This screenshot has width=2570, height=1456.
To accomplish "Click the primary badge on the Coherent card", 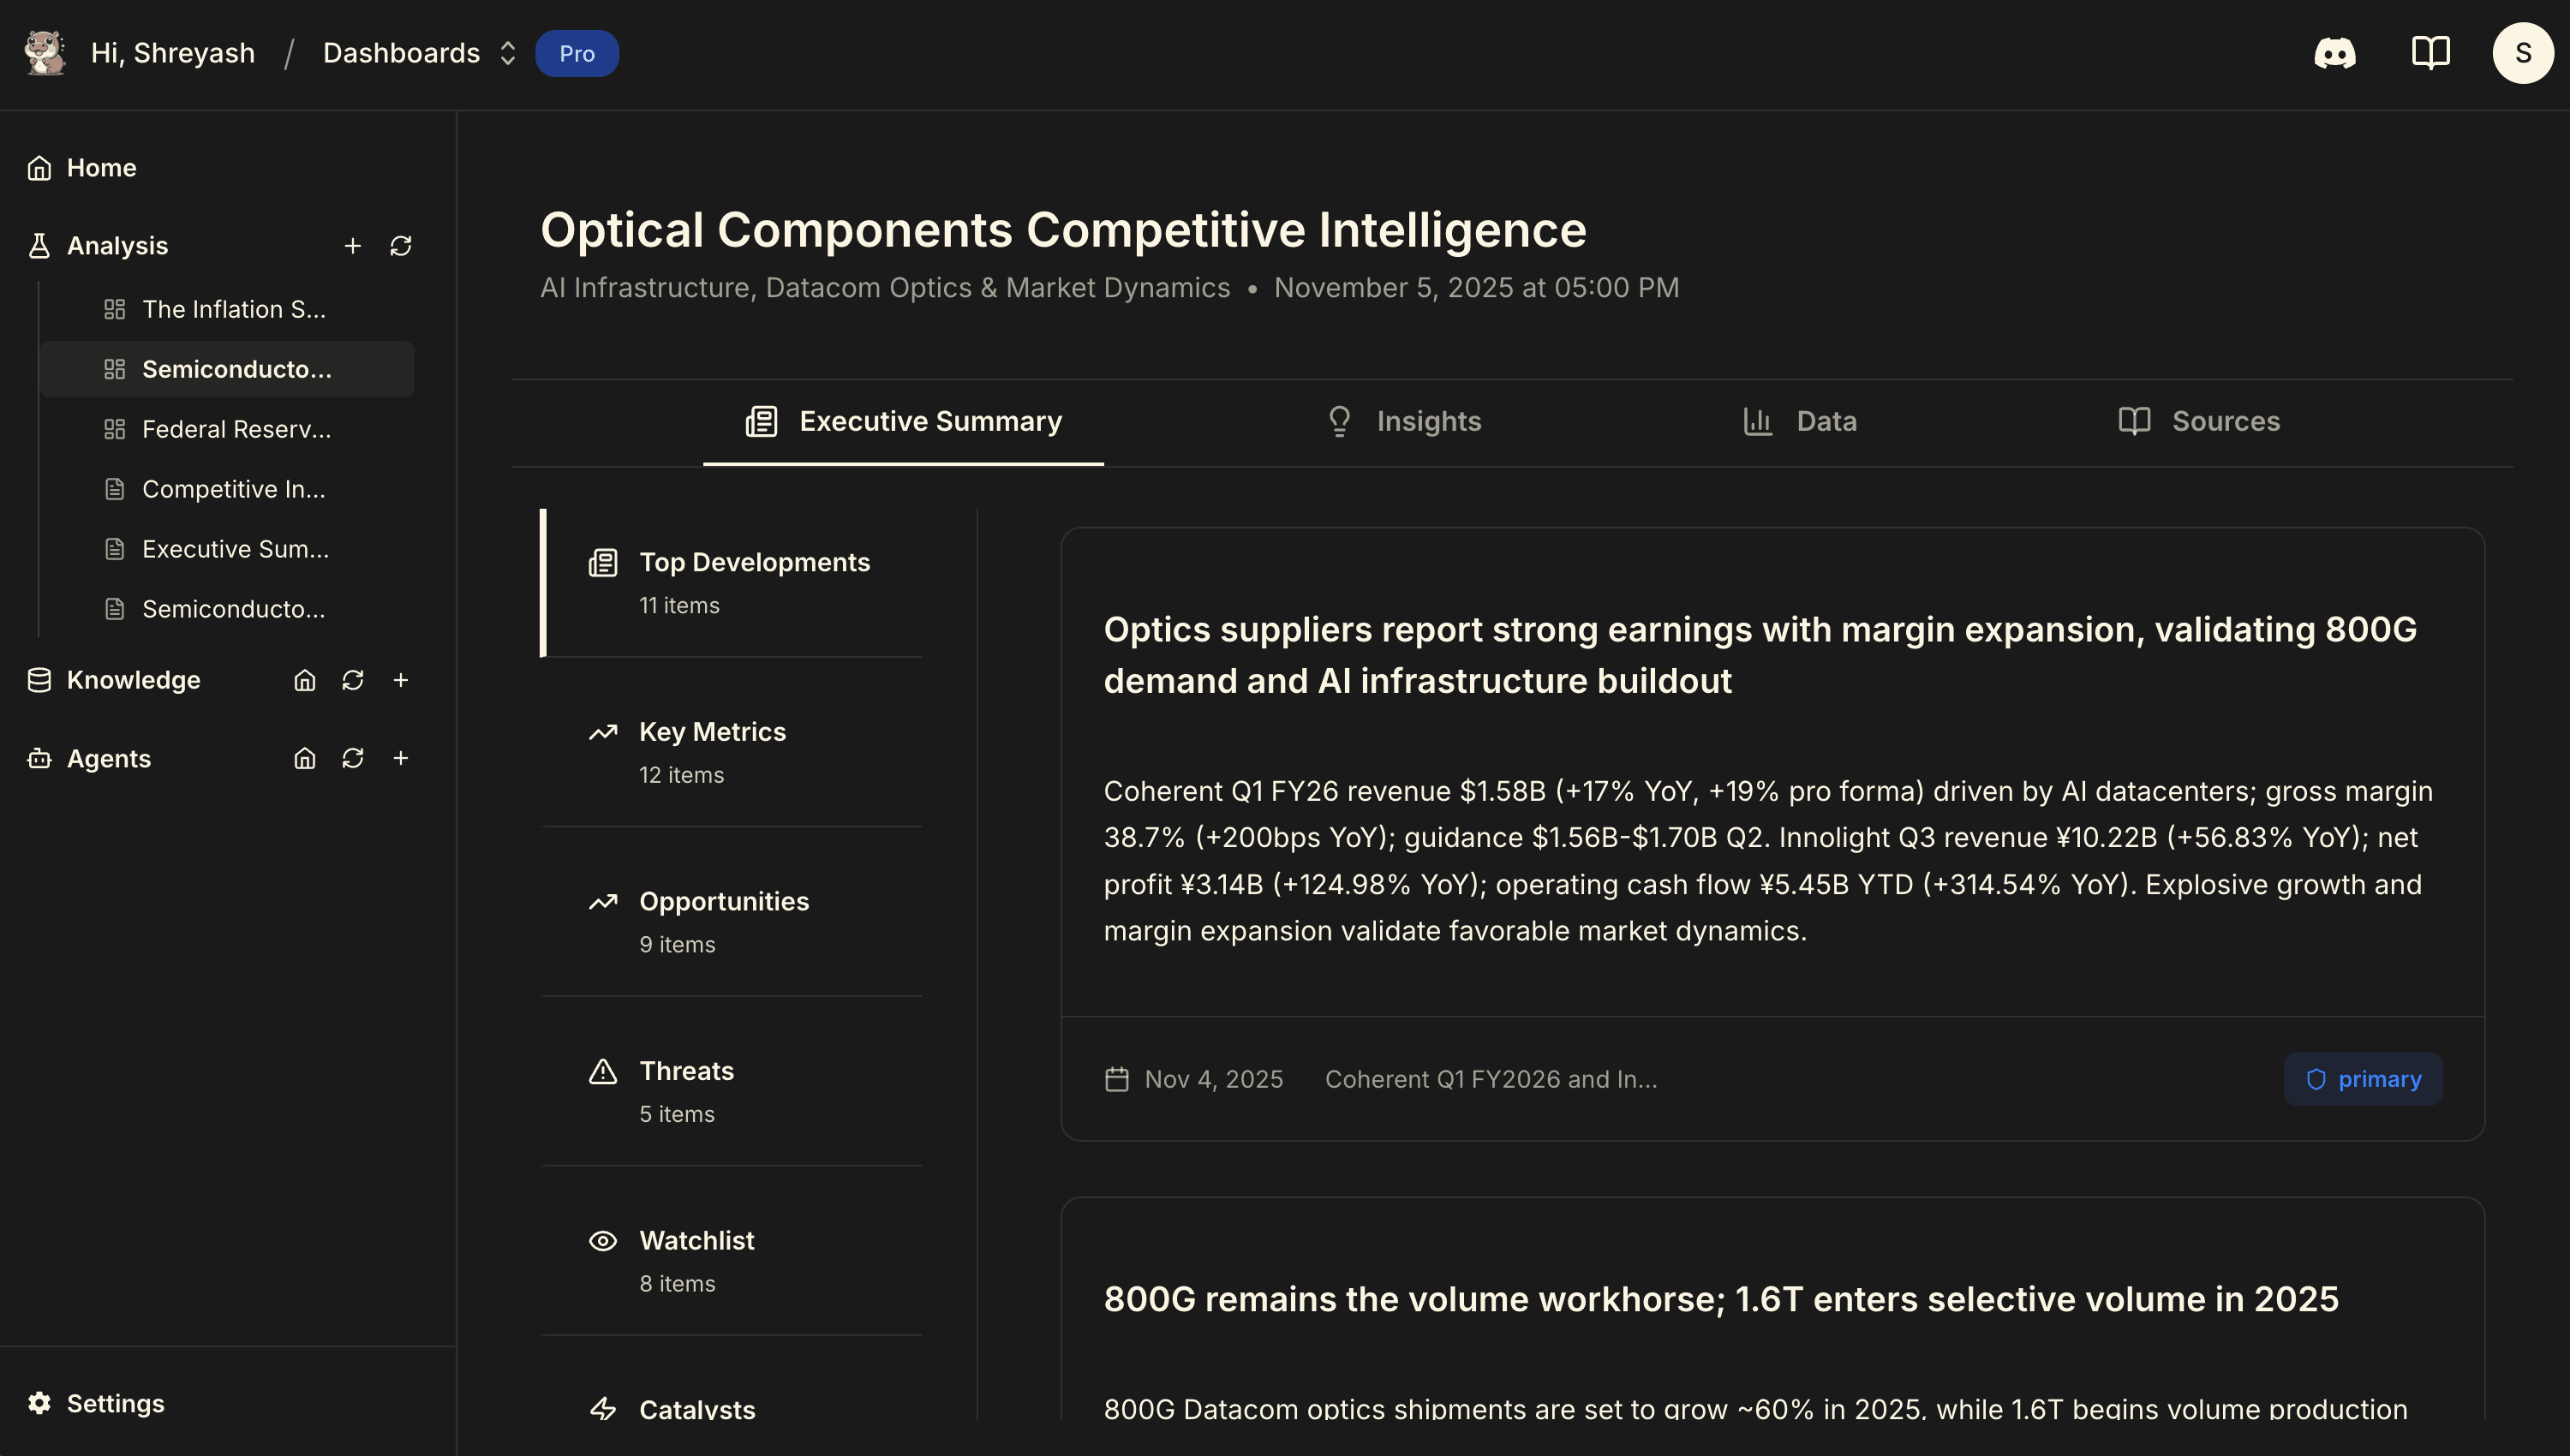I will (x=2363, y=1079).
